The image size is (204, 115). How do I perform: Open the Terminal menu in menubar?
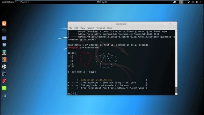click(100, 28)
